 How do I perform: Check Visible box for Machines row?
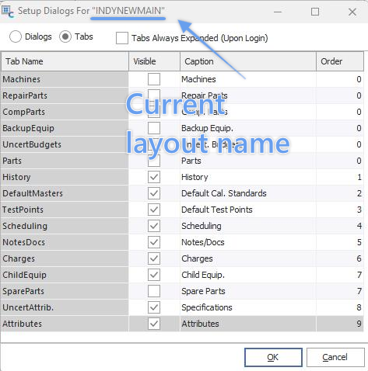(x=154, y=79)
